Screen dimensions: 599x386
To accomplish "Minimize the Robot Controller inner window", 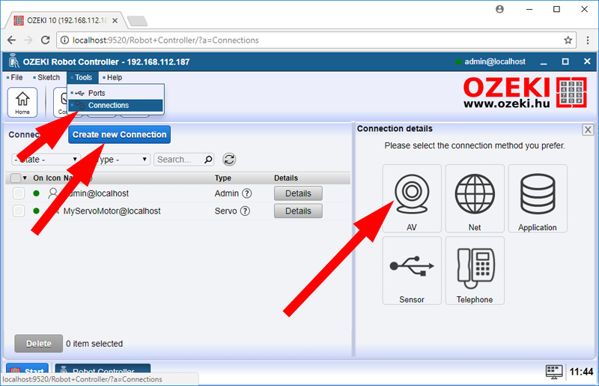I will [x=544, y=62].
